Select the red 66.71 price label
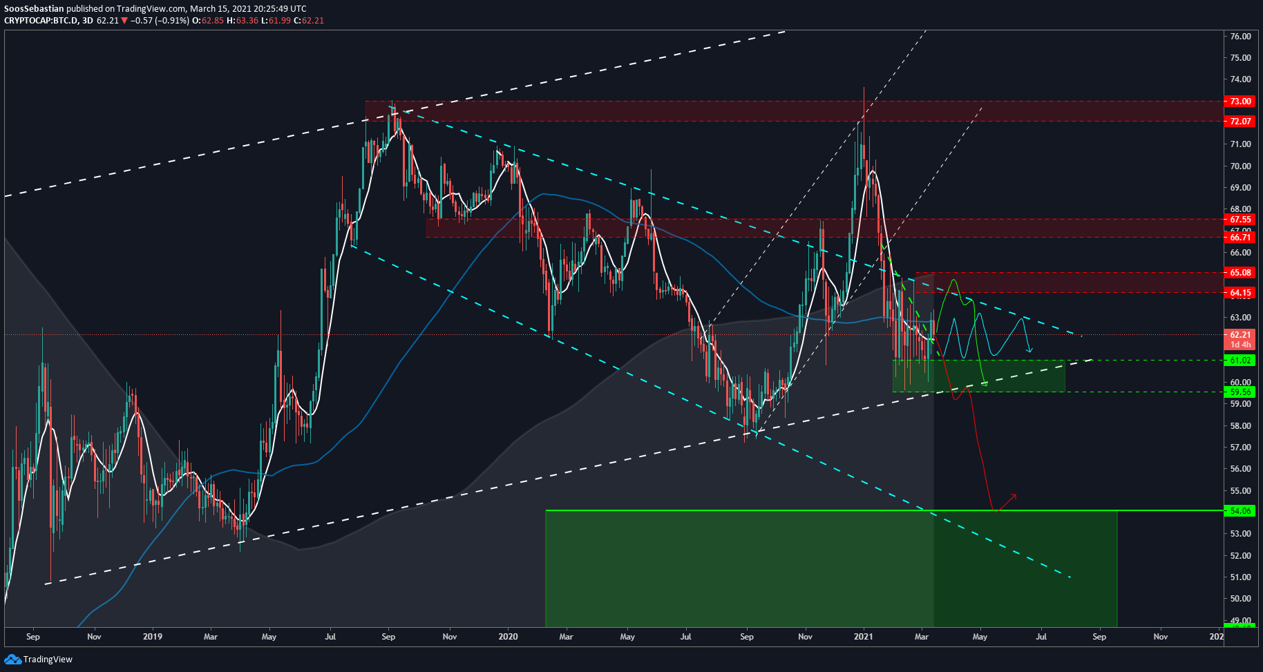This screenshot has height=672, width=1263. [1240, 238]
